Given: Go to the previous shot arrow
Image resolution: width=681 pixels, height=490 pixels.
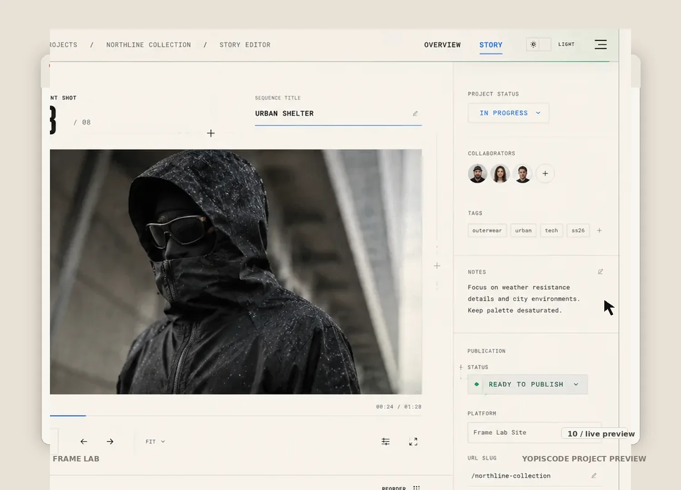Looking at the screenshot, I should click(84, 441).
